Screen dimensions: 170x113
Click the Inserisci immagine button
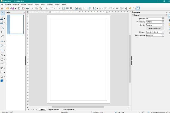click(155, 28)
